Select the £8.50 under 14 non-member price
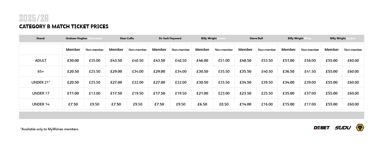Screen dimensions: 384x146 [x=224, y=104]
